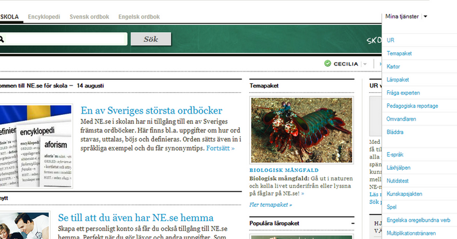This screenshot has height=239, width=457.
Task: Click the dictionary pages article image
Action: coord(36,146)
